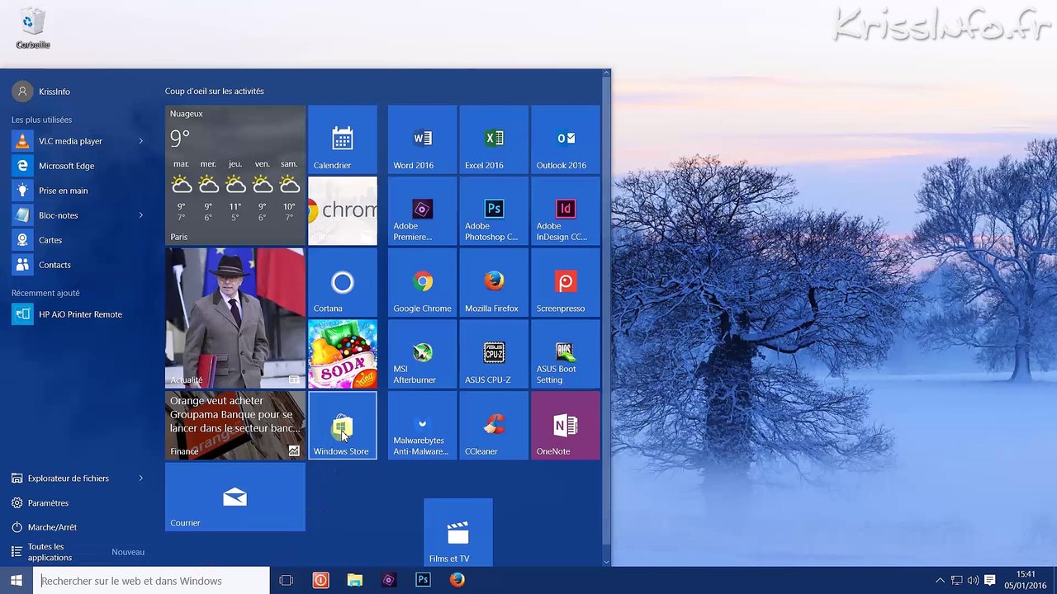Image resolution: width=1057 pixels, height=594 pixels.
Task: Open the Outlook 2016 tile
Action: pos(566,139)
